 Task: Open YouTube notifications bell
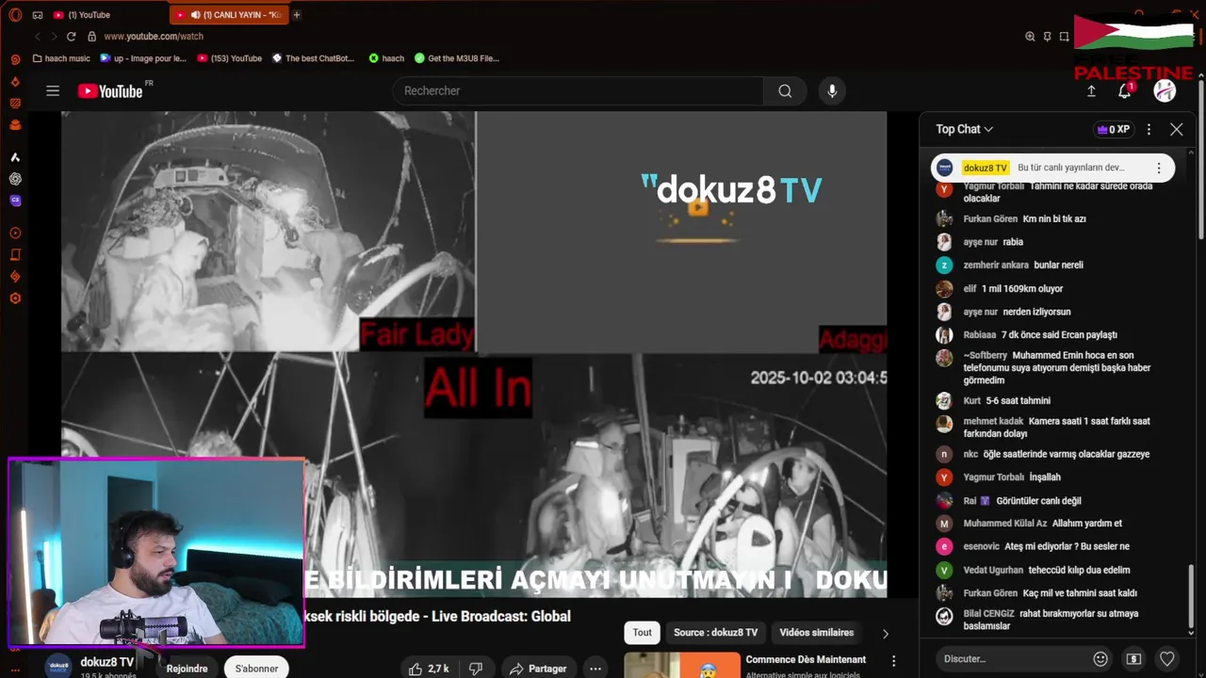[1125, 91]
